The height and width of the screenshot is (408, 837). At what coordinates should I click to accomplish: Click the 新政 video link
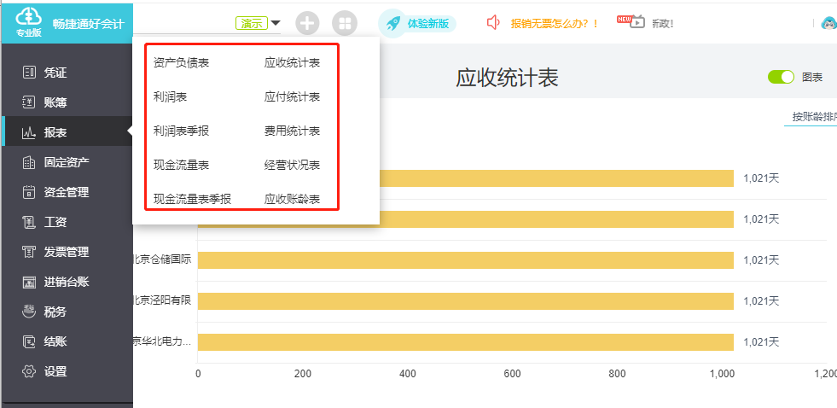(x=662, y=24)
